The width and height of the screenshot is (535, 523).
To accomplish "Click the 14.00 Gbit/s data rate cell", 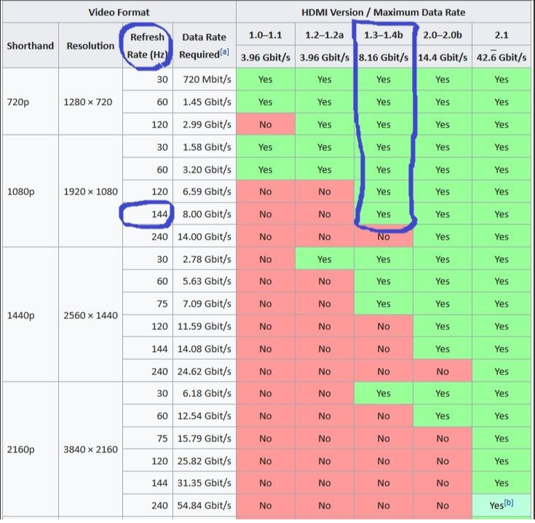I will click(x=205, y=237).
